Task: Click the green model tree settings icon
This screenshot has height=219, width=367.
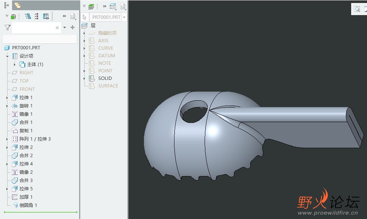Action: pos(13,16)
